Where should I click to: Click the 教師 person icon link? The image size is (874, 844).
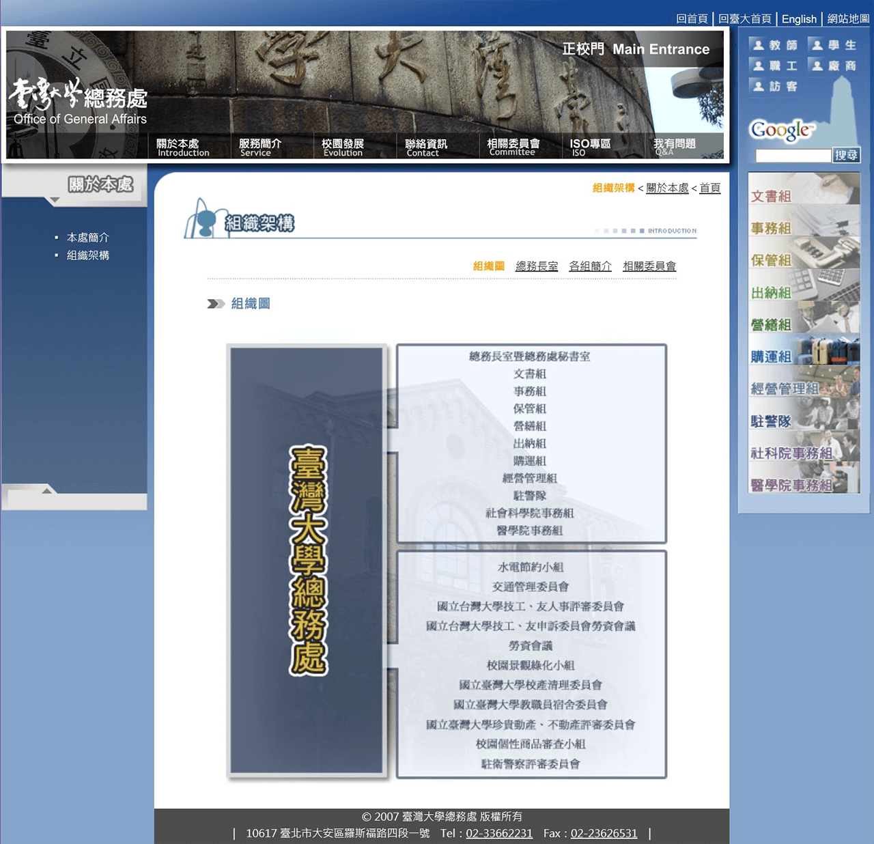point(774,45)
